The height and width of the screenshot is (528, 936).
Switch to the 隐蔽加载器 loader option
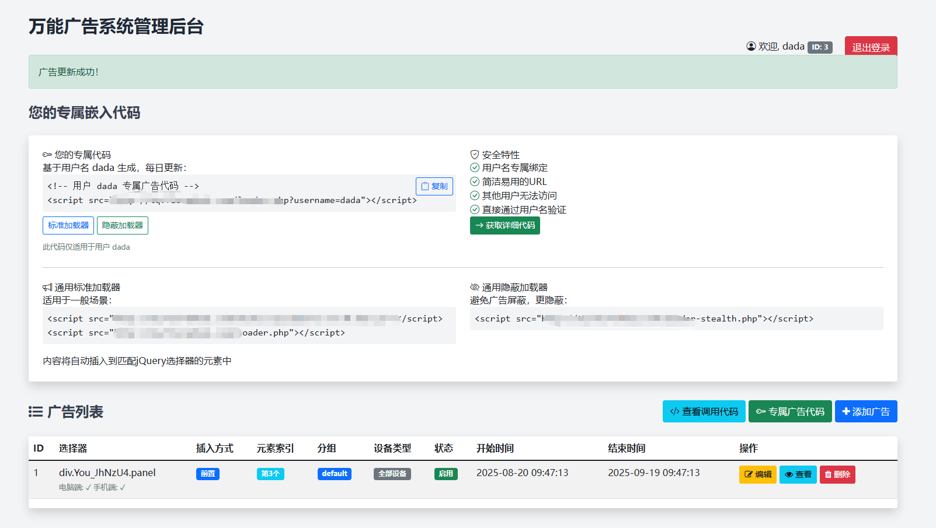123,225
